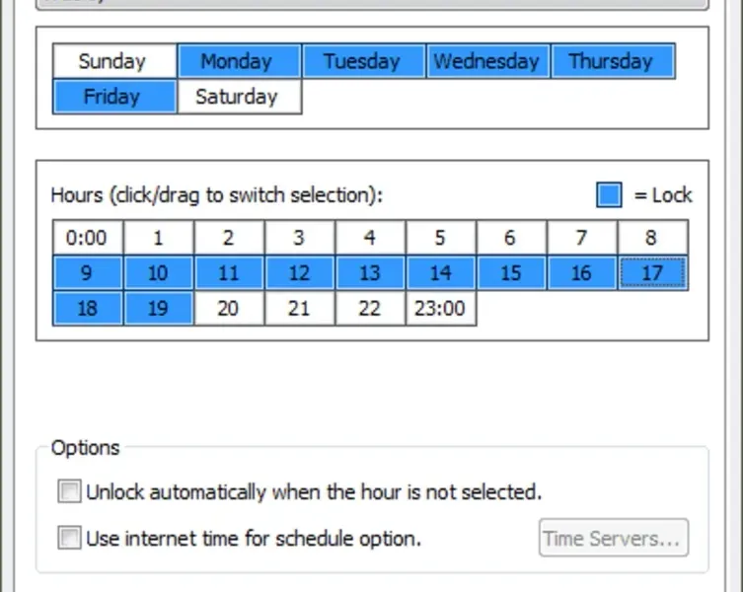Select hour 8 for locking
This screenshot has height=592, width=743.
tap(652, 238)
